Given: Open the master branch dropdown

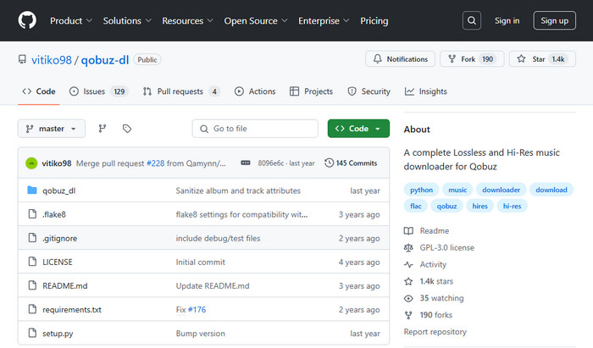Looking at the screenshot, I should click(x=52, y=129).
